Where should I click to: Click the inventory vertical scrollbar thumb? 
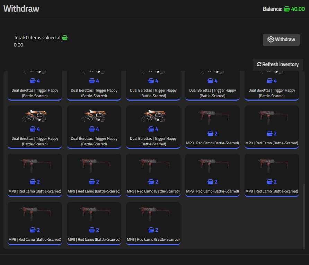[x=304, y=216]
